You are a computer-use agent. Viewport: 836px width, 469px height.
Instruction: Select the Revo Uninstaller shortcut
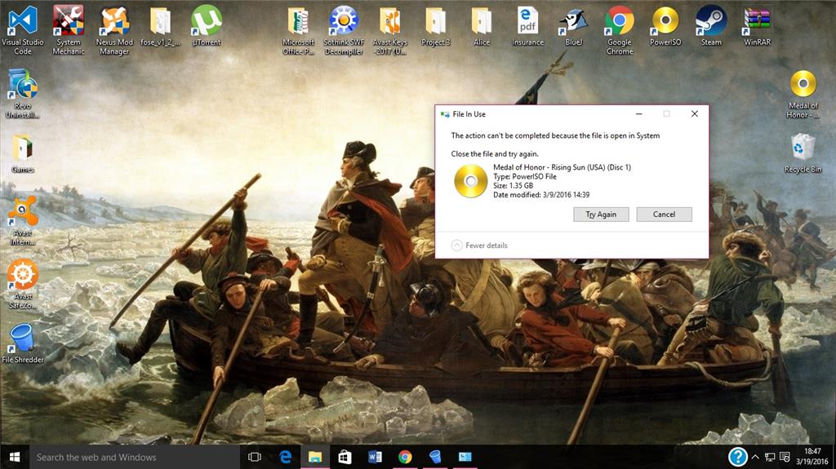coord(22,93)
